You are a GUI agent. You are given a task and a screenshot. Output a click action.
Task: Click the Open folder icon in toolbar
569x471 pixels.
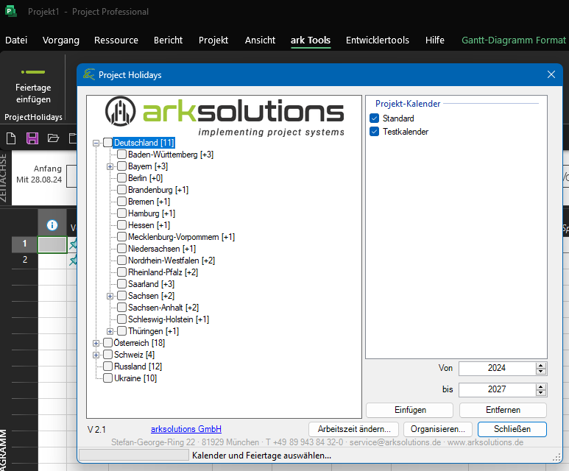tap(53, 138)
